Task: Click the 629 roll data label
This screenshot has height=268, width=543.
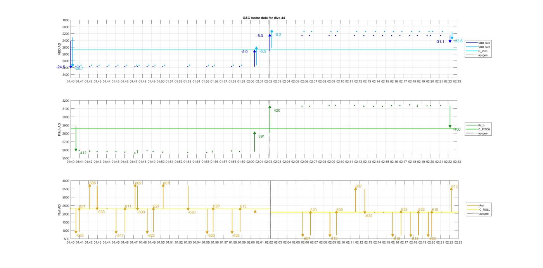Action: click(216, 207)
